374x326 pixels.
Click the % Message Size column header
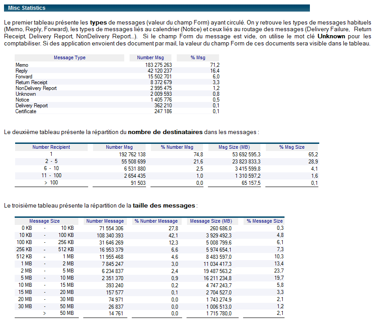[264, 221]
